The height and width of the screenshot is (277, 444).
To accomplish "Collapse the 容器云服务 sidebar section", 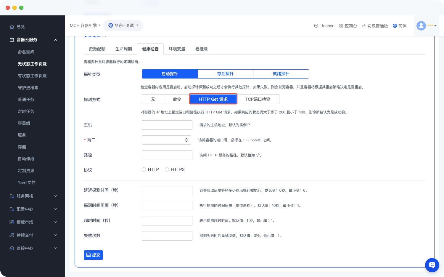I will (55, 40).
